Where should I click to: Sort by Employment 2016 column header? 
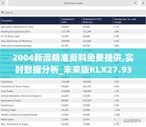coord(71,20)
